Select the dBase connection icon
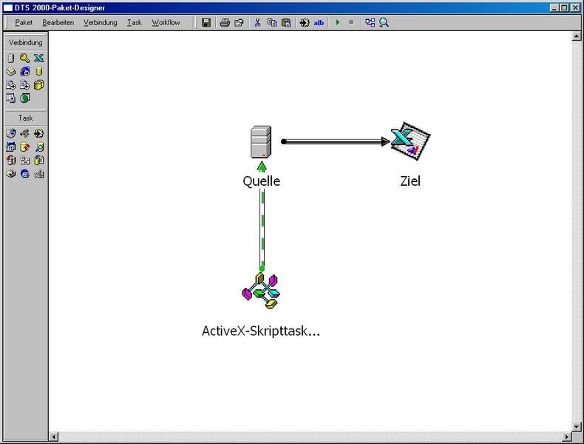Image resolution: width=584 pixels, height=444 pixels. point(11,71)
